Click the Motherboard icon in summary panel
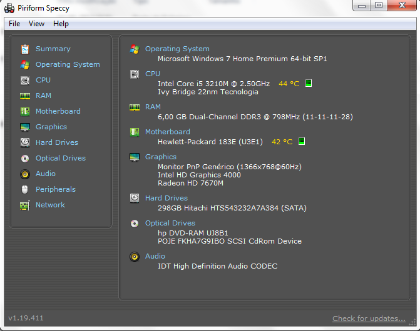 (x=135, y=132)
